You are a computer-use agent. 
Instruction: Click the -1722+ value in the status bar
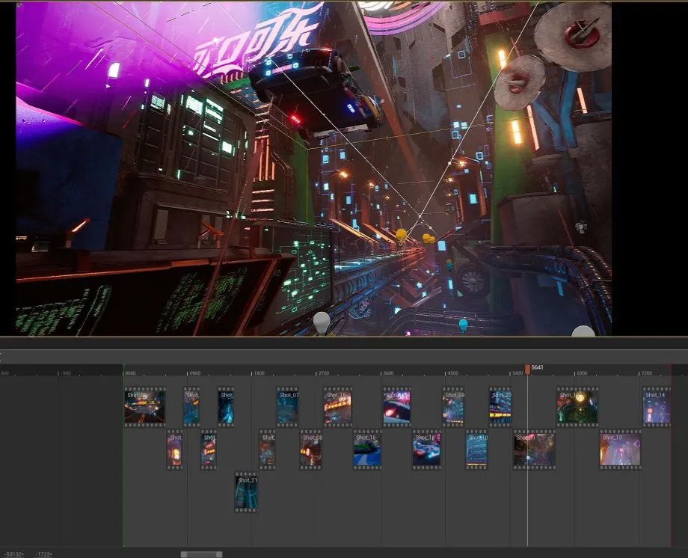pos(44,554)
